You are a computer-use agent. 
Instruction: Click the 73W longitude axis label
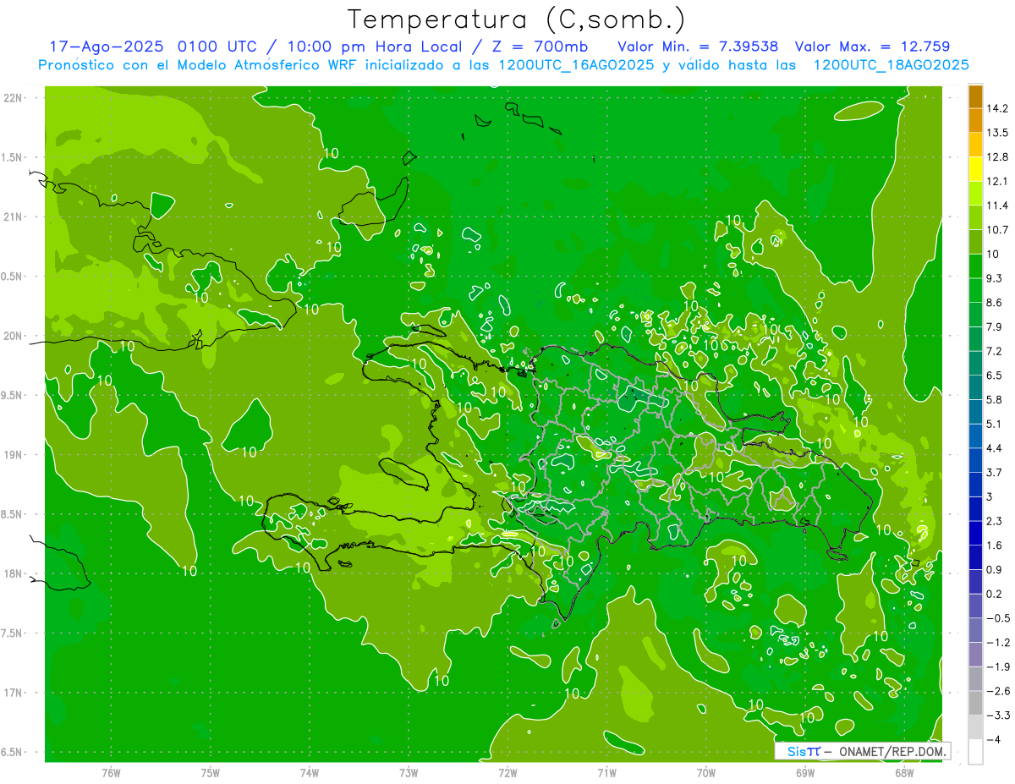click(x=409, y=772)
